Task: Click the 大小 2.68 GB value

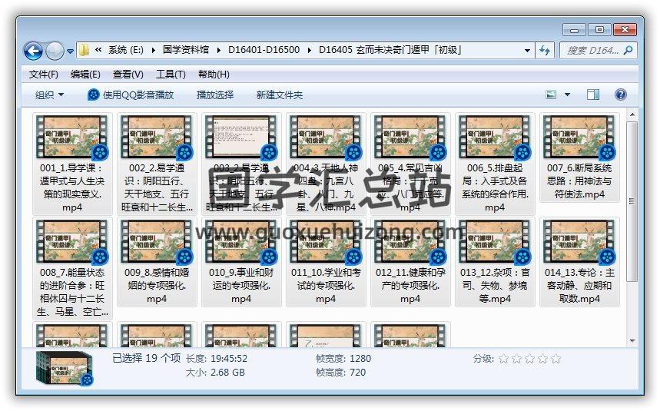Action: [227, 373]
